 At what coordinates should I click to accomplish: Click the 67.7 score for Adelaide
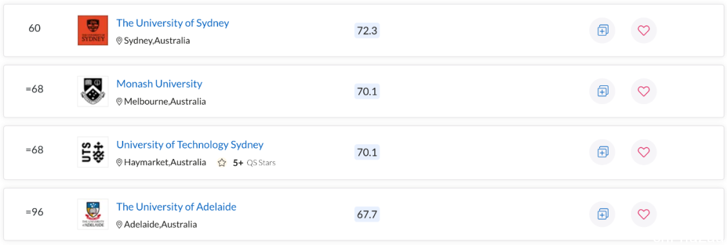[x=368, y=214]
